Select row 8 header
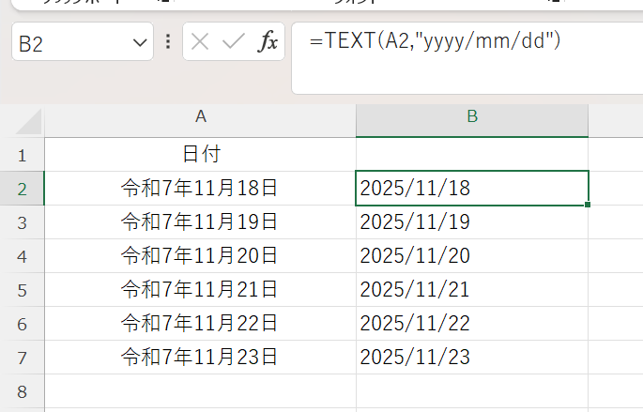 click(23, 390)
